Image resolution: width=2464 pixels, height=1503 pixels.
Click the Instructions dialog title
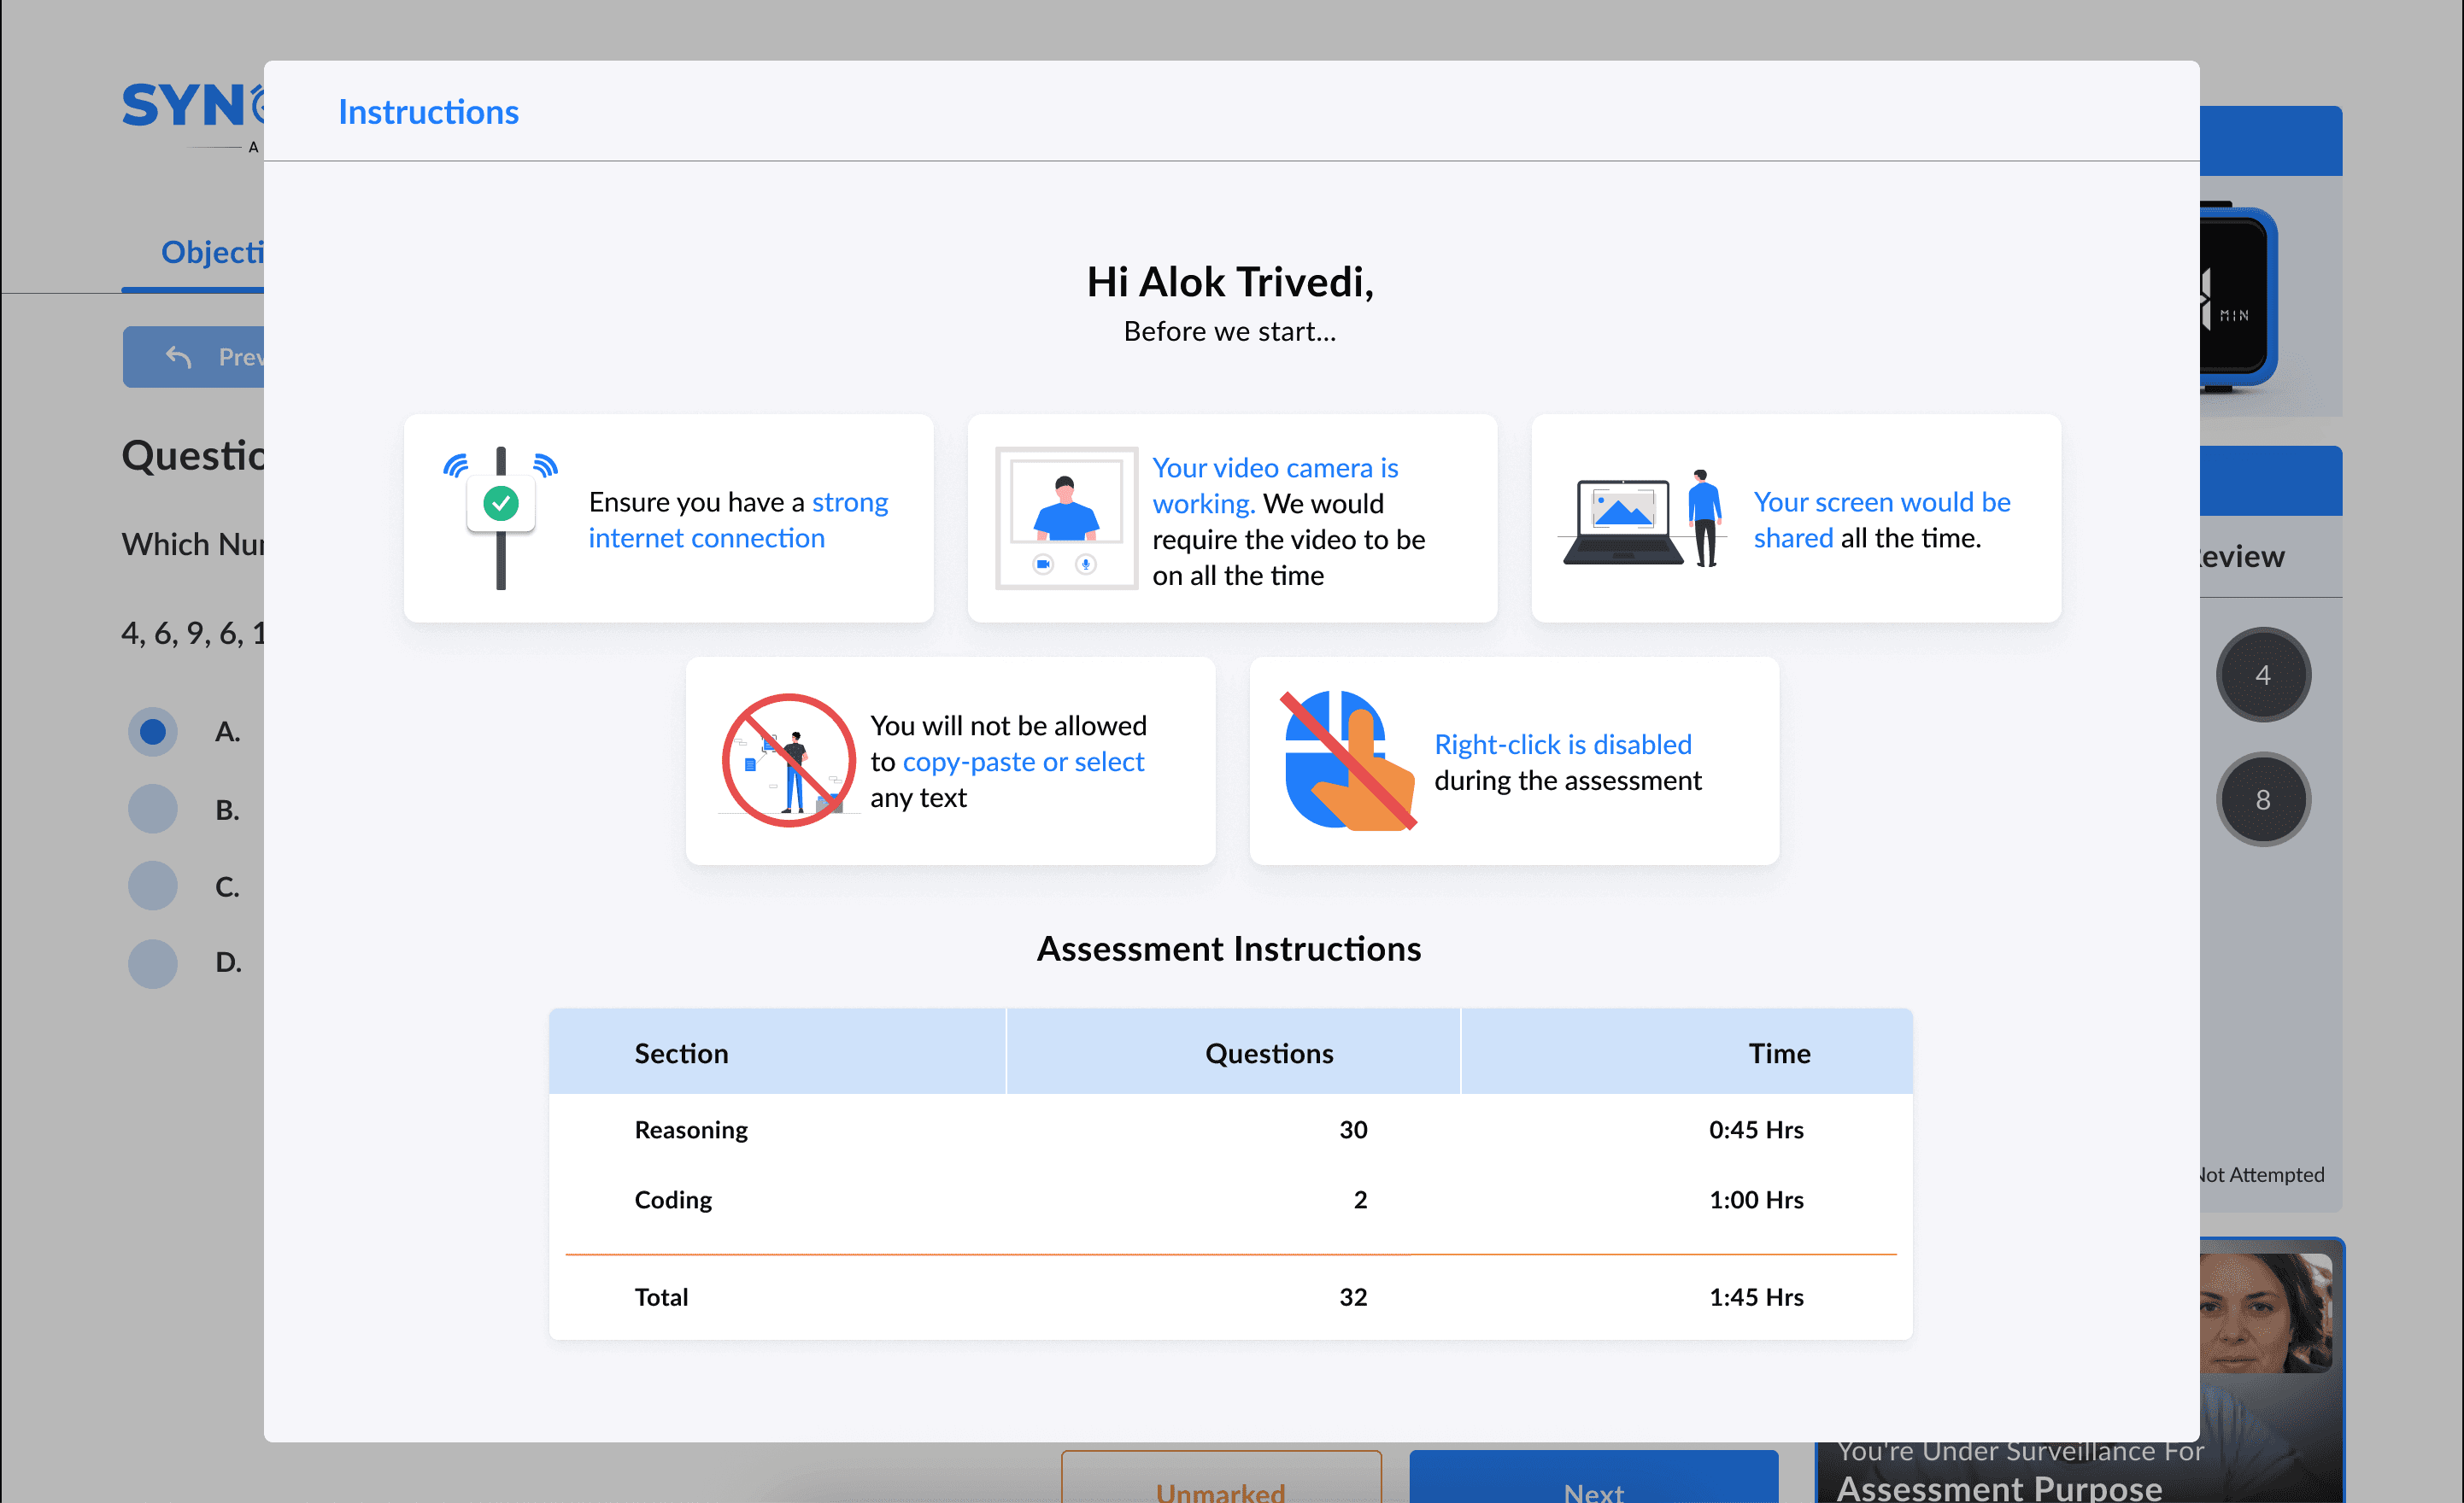(x=428, y=112)
